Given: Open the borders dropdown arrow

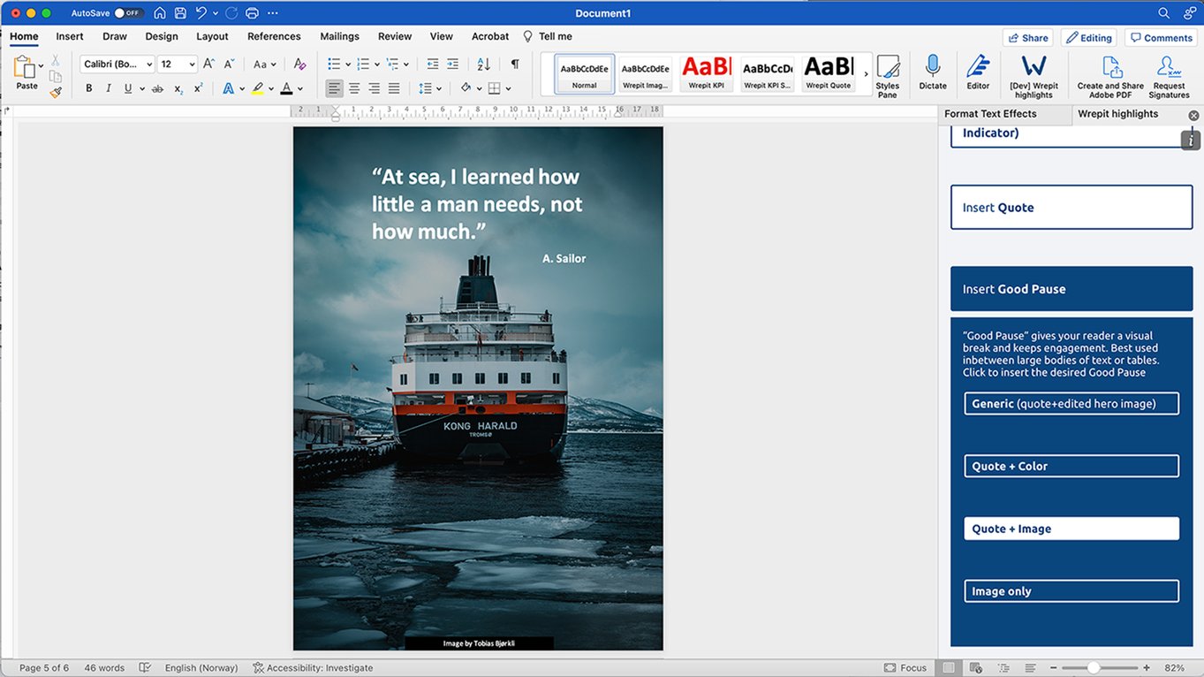Looking at the screenshot, I should (x=508, y=88).
